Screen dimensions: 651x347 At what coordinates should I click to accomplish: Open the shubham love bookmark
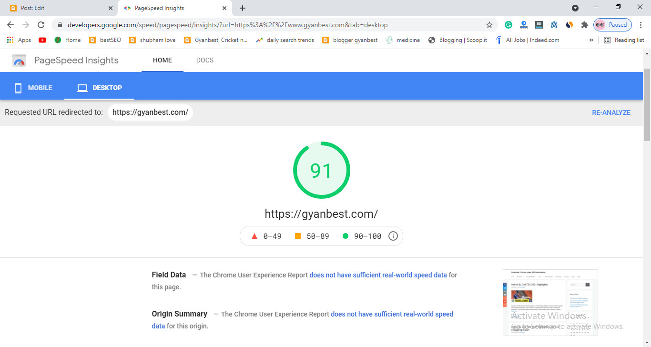click(x=152, y=40)
